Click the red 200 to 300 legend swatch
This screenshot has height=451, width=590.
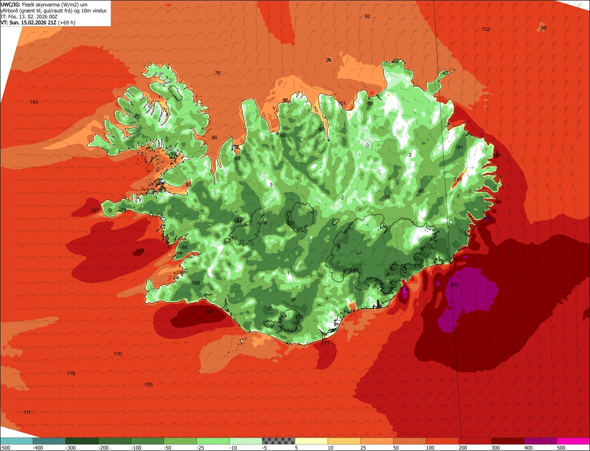coord(475,441)
